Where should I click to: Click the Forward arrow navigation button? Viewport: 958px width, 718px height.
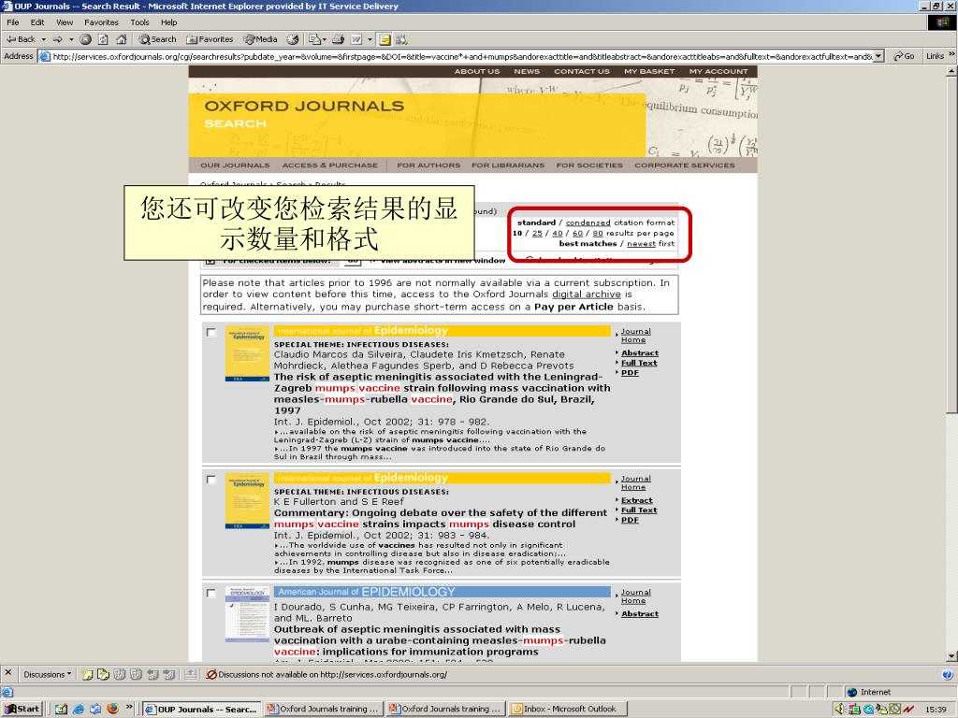point(57,39)
